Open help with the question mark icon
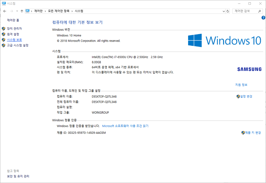The width and height of the screenshot is (266, 183). (x=263, y=17)
